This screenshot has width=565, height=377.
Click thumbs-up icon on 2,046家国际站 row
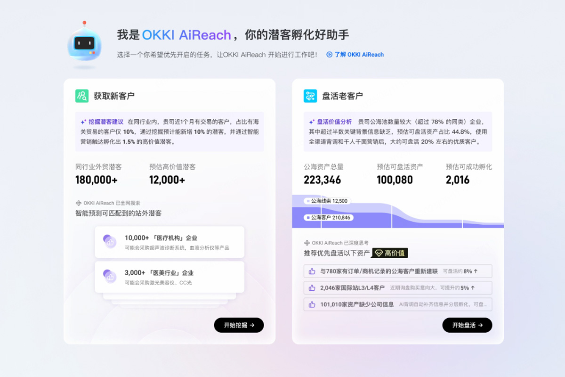point(312,288)
